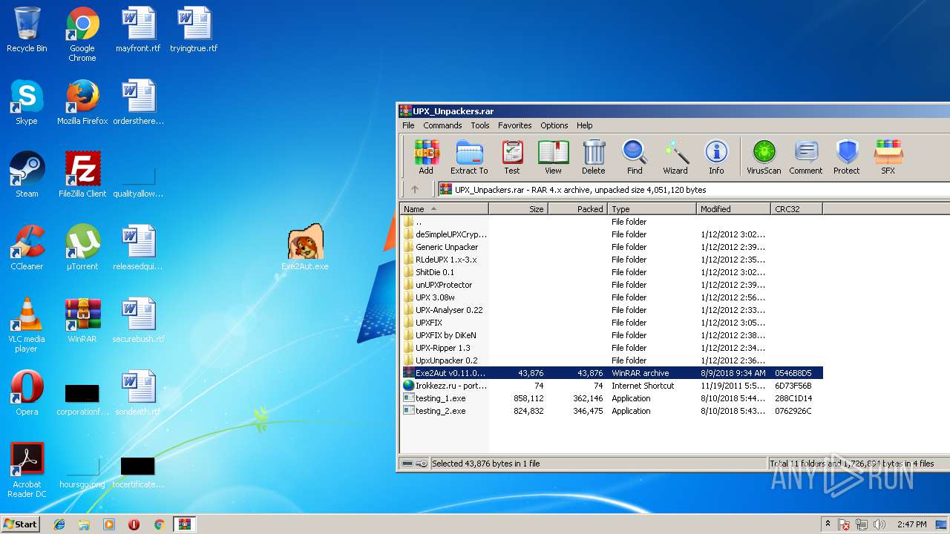Screen dimensions: 950x534
Task: Select the UPXFIX folder row
Action: tap(611, 323)
